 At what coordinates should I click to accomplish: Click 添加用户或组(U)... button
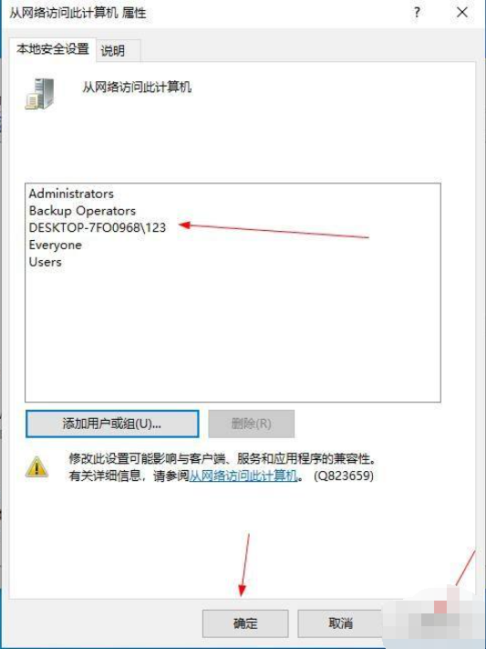click(x=112, y=424)
